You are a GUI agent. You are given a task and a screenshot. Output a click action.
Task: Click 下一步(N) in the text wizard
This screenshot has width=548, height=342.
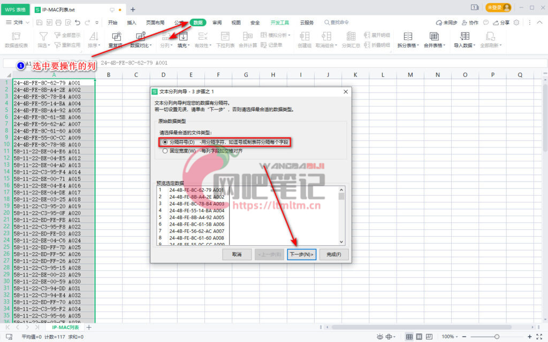tap(302, 254)
